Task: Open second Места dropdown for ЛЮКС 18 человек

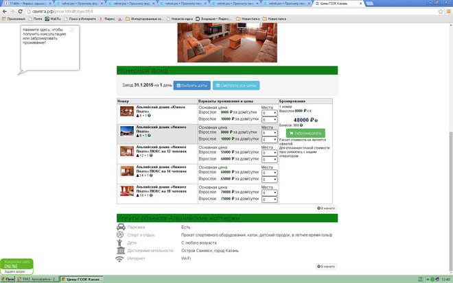Action: (269, 198)
